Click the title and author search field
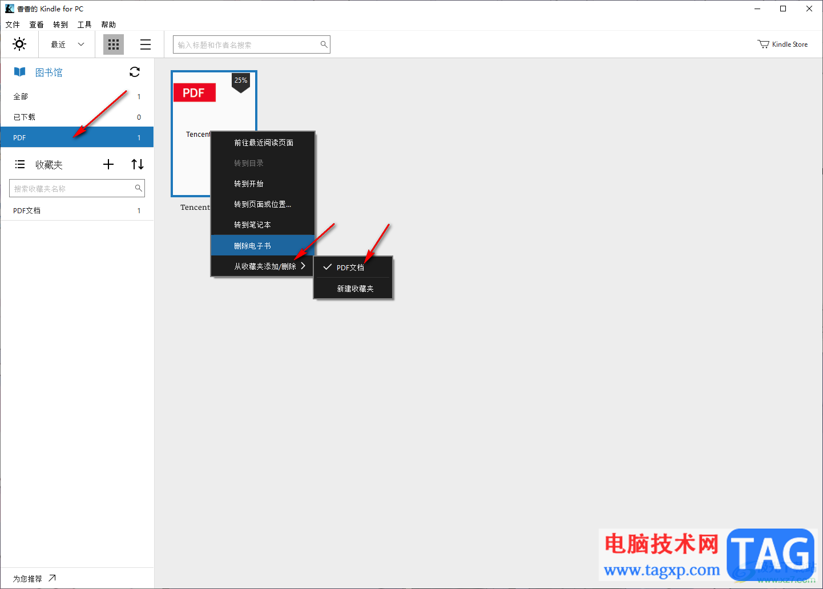The image size is (823, 589). pos(252,44)
